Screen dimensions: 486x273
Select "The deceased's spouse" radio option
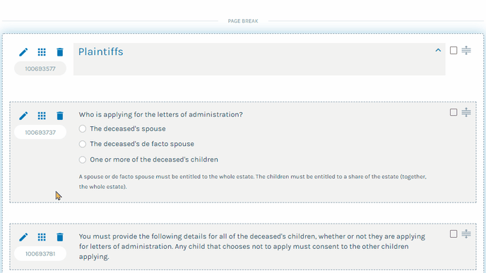point(83,129)
